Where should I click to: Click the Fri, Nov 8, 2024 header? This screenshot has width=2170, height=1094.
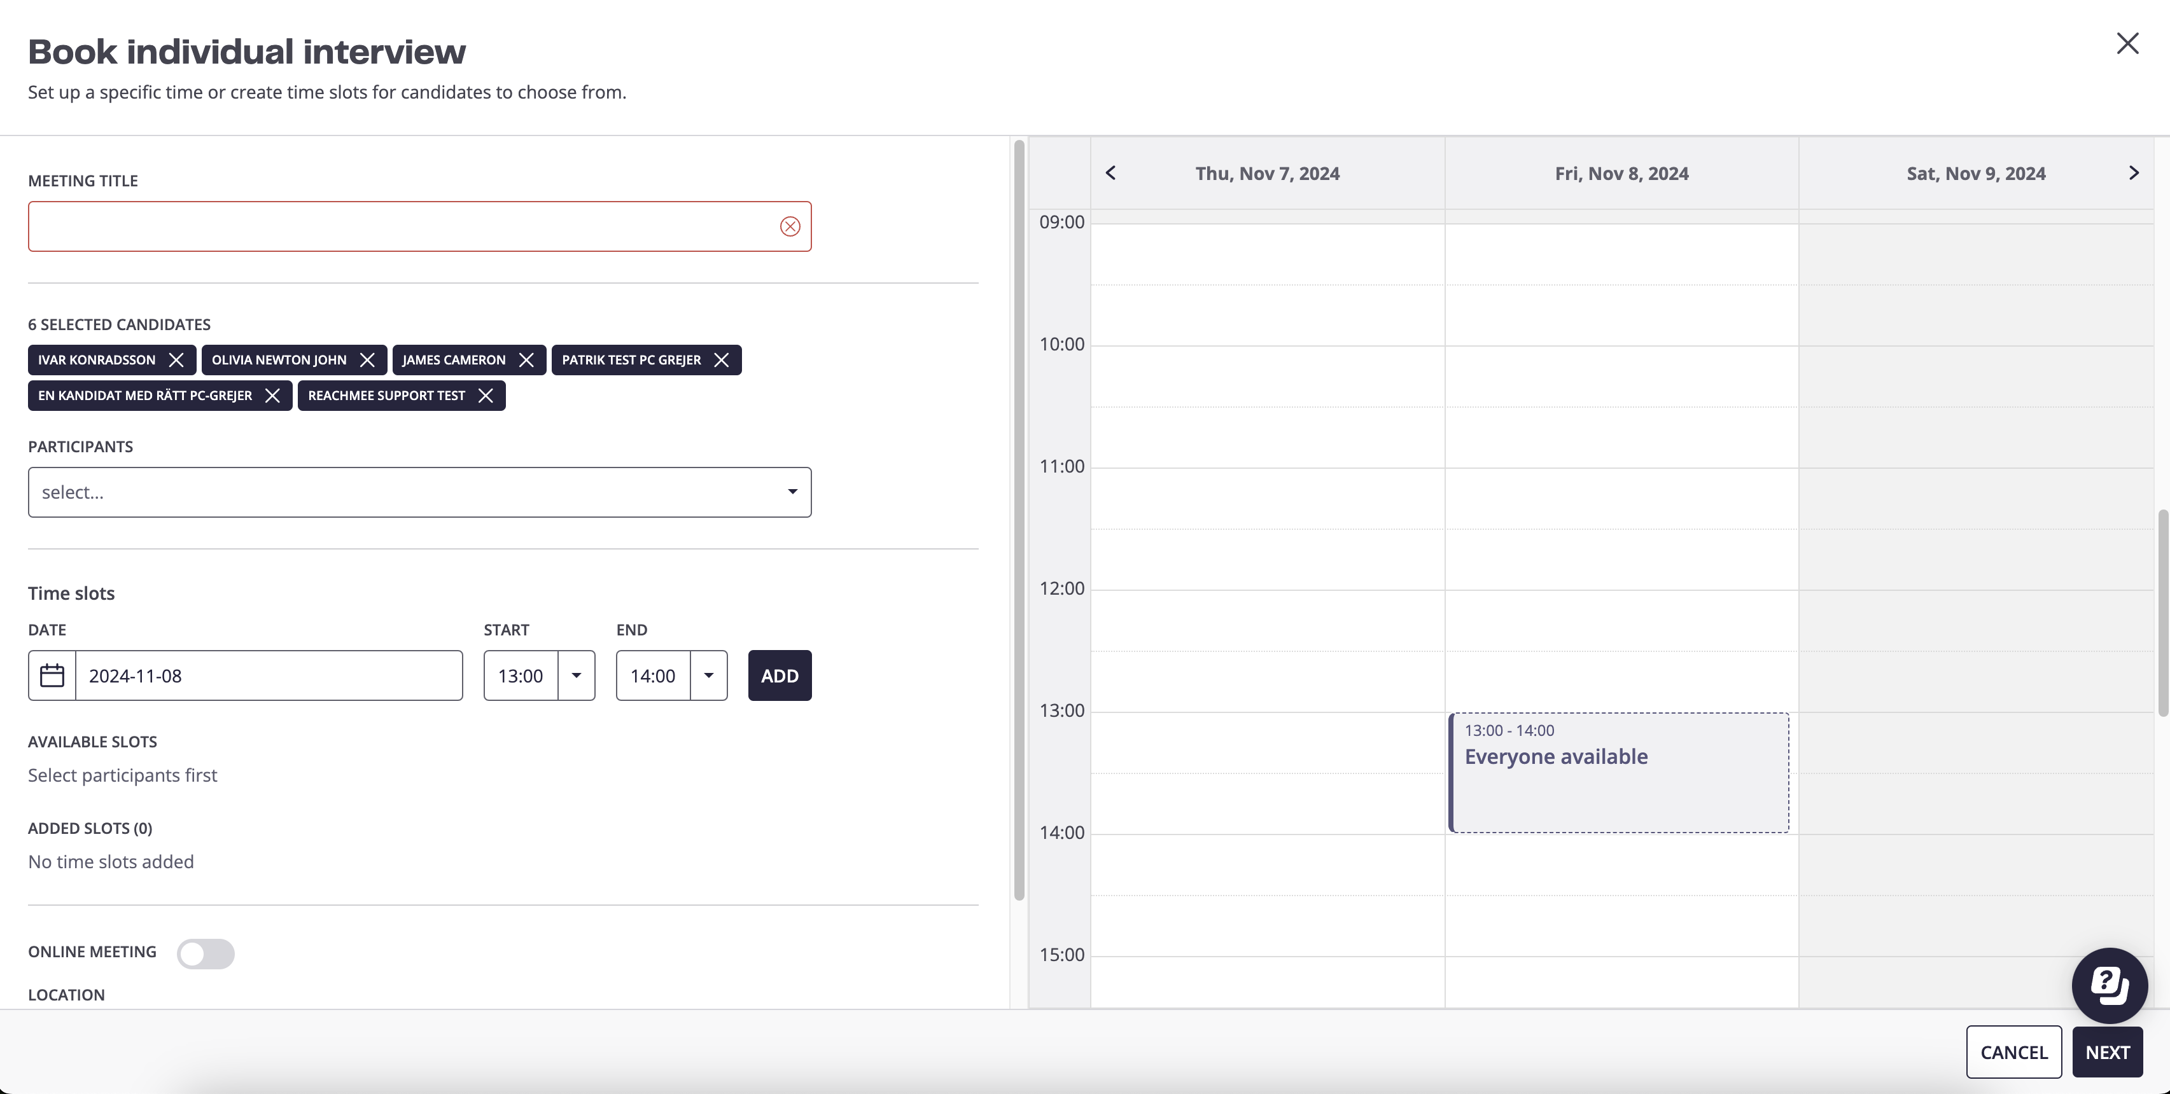point(1621,174)
